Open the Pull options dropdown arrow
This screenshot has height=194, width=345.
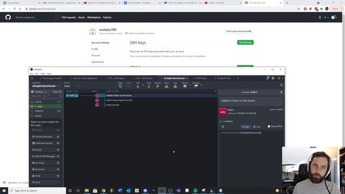point(143,85)
